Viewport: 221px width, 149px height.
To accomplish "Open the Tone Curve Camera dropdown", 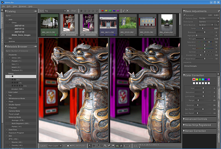I will [209, 22].
